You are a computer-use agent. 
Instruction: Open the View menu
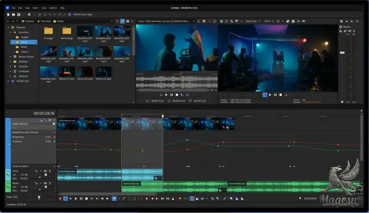coord(27,8)
